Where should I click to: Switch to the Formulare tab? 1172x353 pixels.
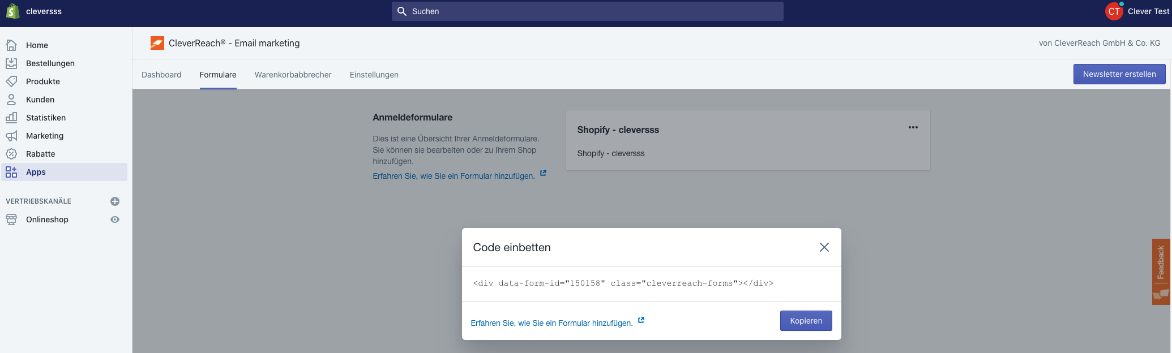point(218,75)
